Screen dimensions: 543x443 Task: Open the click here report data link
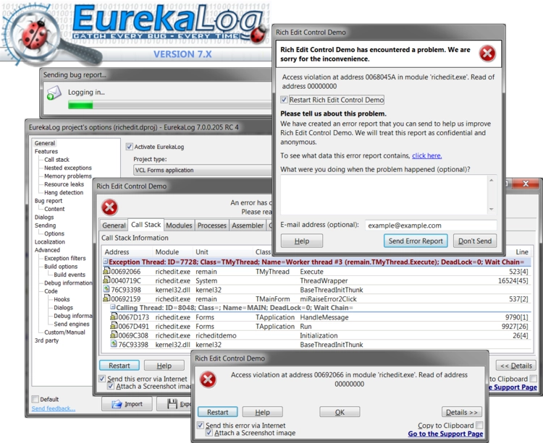pyautogui.click(x=427, y=155)
